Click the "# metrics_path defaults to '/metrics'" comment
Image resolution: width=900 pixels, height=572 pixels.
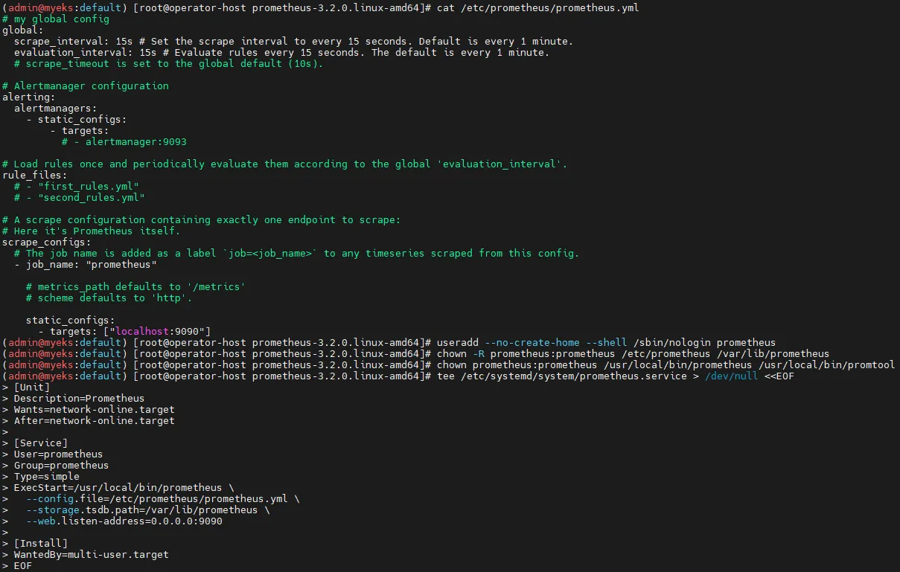coord(136,286)
